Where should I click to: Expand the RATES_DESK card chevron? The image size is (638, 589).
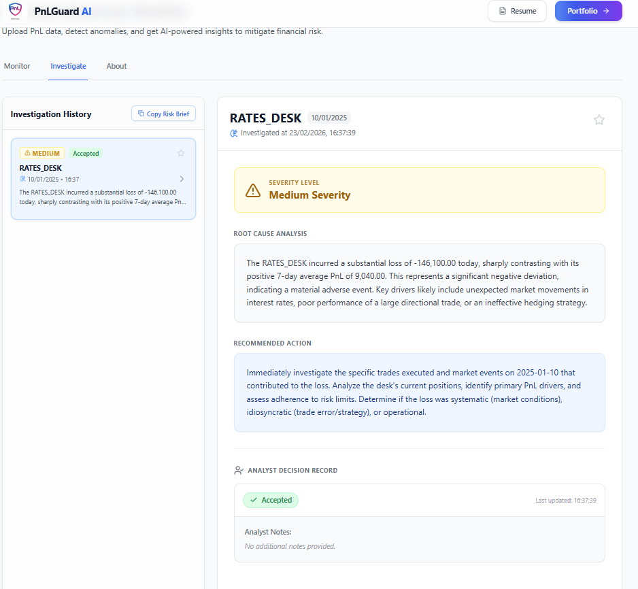click(x=182, y=179)
